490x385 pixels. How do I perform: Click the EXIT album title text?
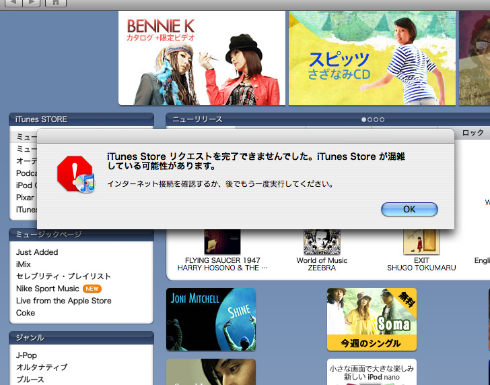421,260
